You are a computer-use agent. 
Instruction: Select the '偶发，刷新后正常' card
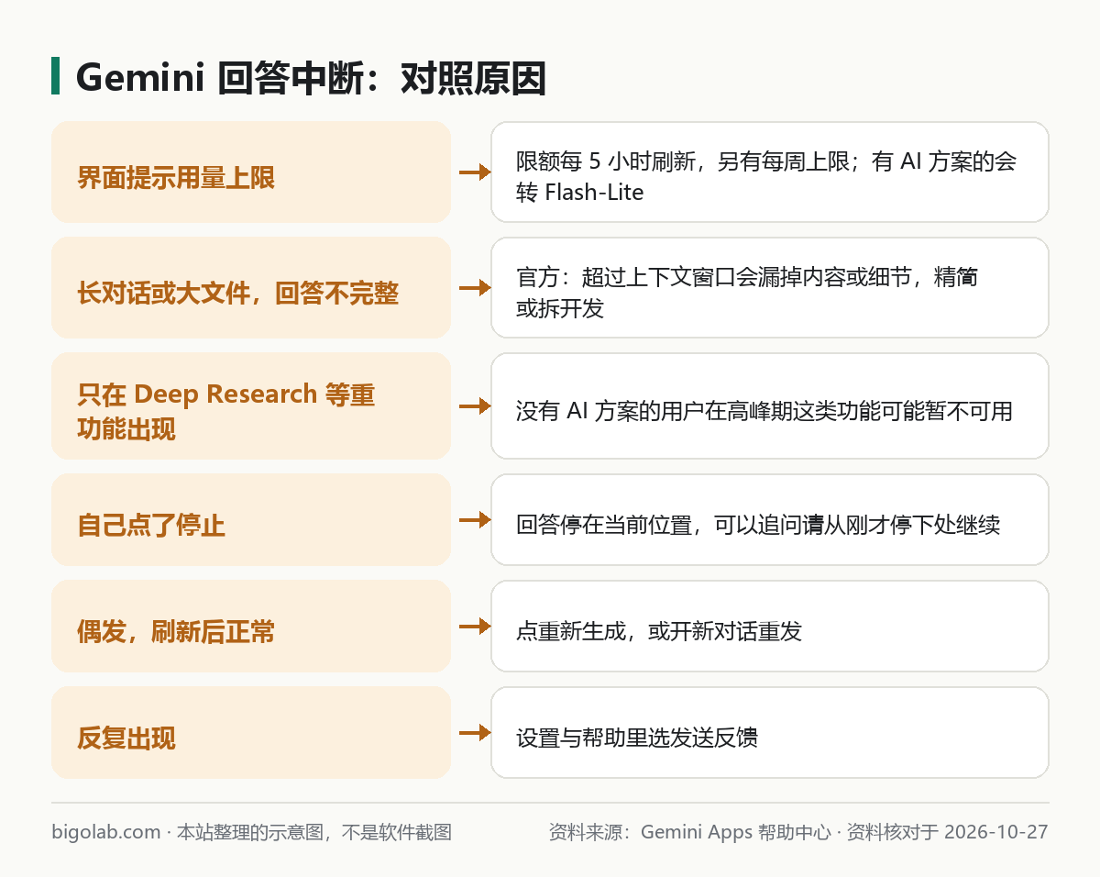(x=251, y=626)
